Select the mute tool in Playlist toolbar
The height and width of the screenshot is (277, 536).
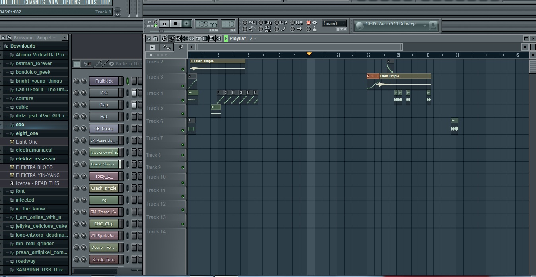pos(185,38)
